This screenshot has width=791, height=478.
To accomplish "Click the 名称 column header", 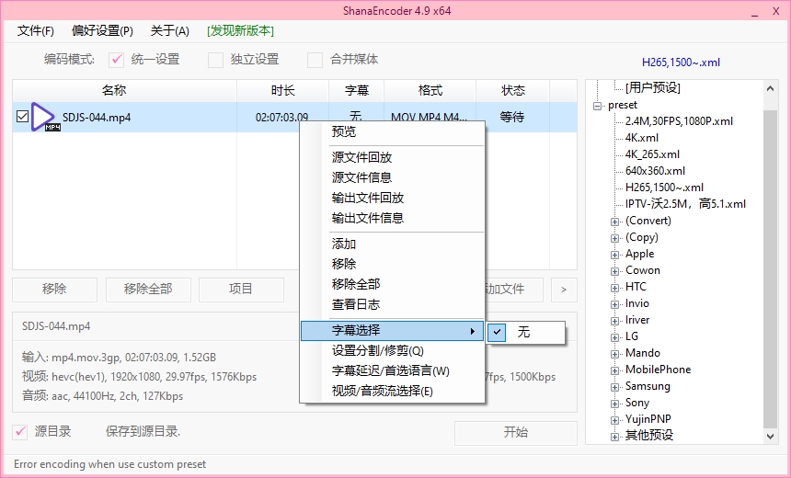I will click(124, 91).
